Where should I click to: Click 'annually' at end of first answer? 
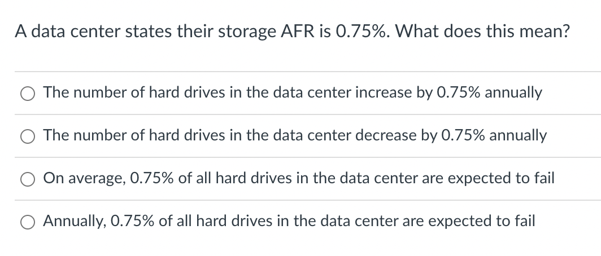[x=513, y=93]
